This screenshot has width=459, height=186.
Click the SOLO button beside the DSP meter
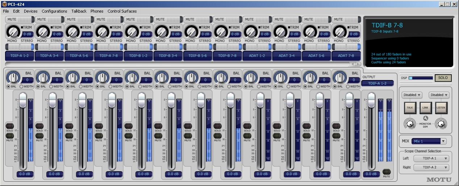tap(443, 77)
